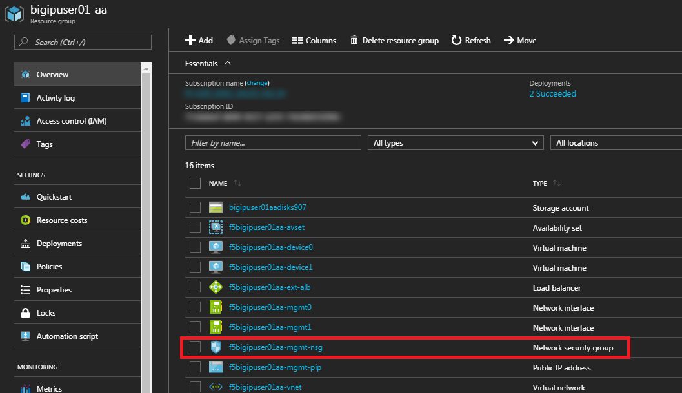Click the load balancer icon for ext-alb
682x393 pixels.
(x=216, y=287)
